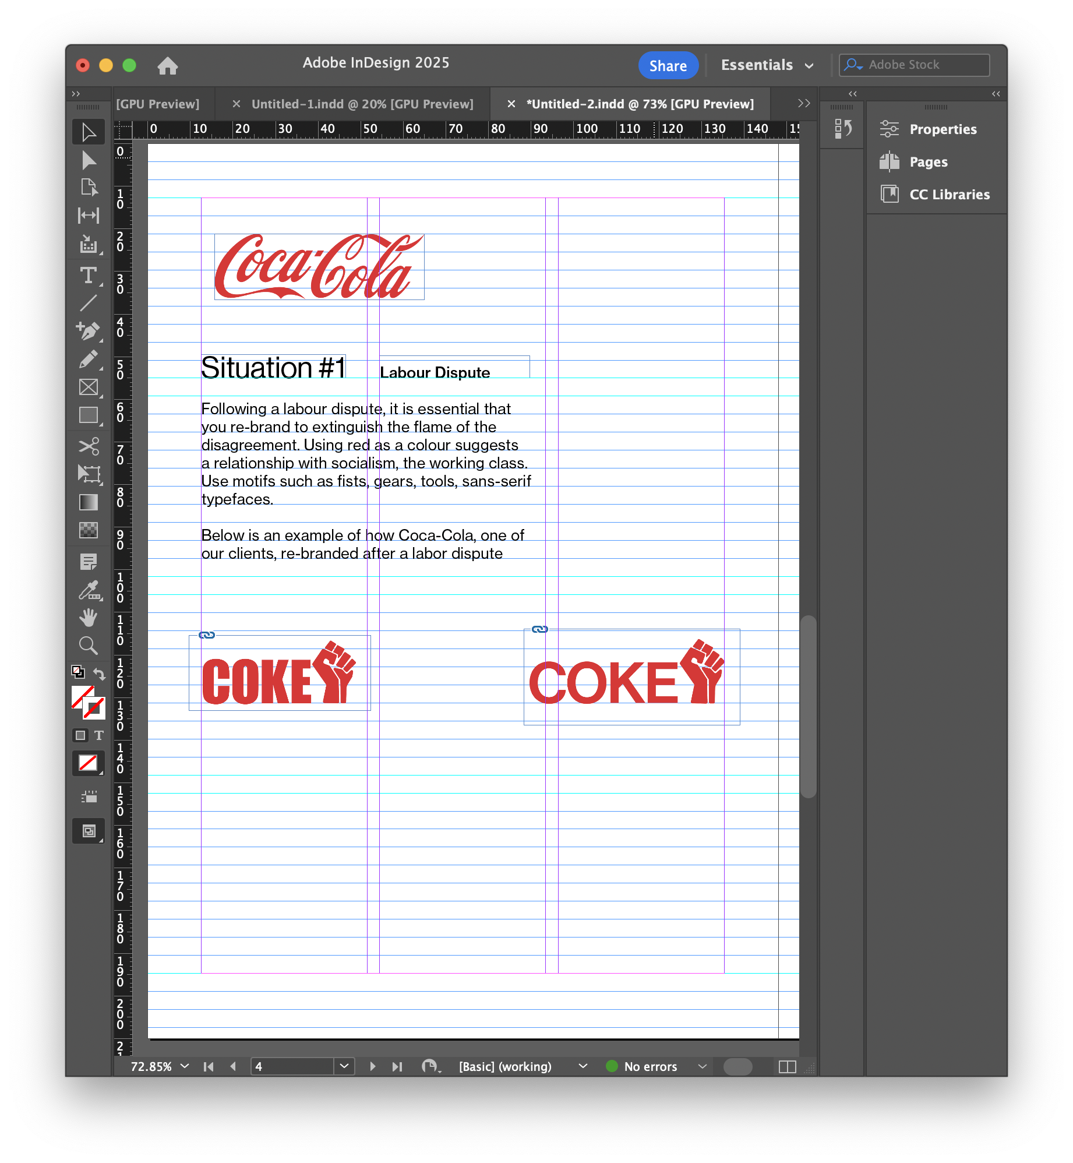The height and width of the screenshot is (1163, 1073).
Task: Swap fill and stroke colors
Action: click(x=100, y=674)
